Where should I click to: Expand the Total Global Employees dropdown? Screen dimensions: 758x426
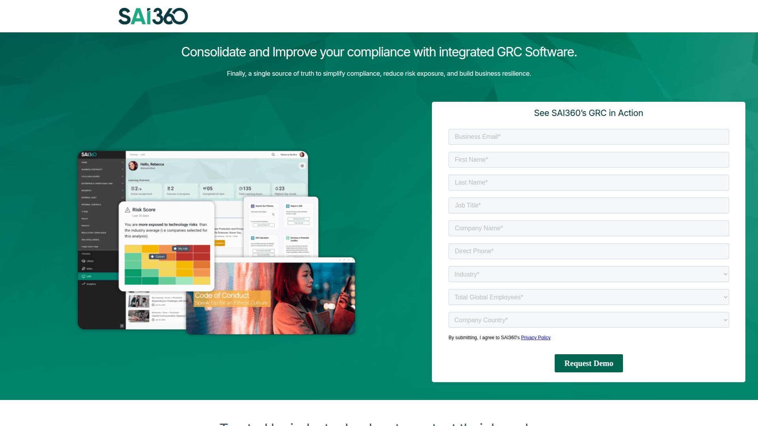(x=589, y=297)
